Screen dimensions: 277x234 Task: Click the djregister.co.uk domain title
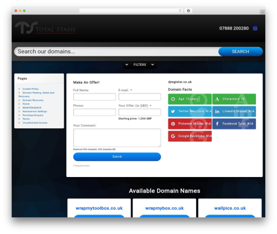pyautogui.click(x=180, y=82)
